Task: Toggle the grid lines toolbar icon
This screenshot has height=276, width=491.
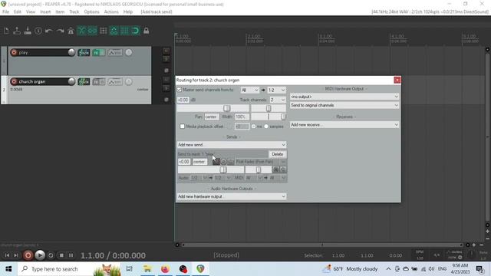Action: [x=124, y=31]
